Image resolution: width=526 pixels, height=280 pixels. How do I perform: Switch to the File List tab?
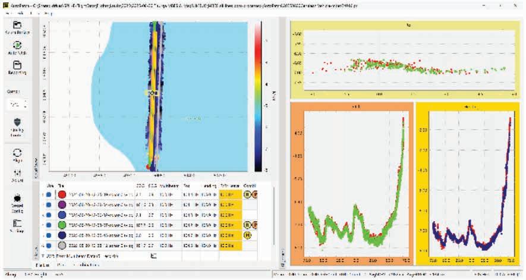pyautogui.click(x=43, y=265)
